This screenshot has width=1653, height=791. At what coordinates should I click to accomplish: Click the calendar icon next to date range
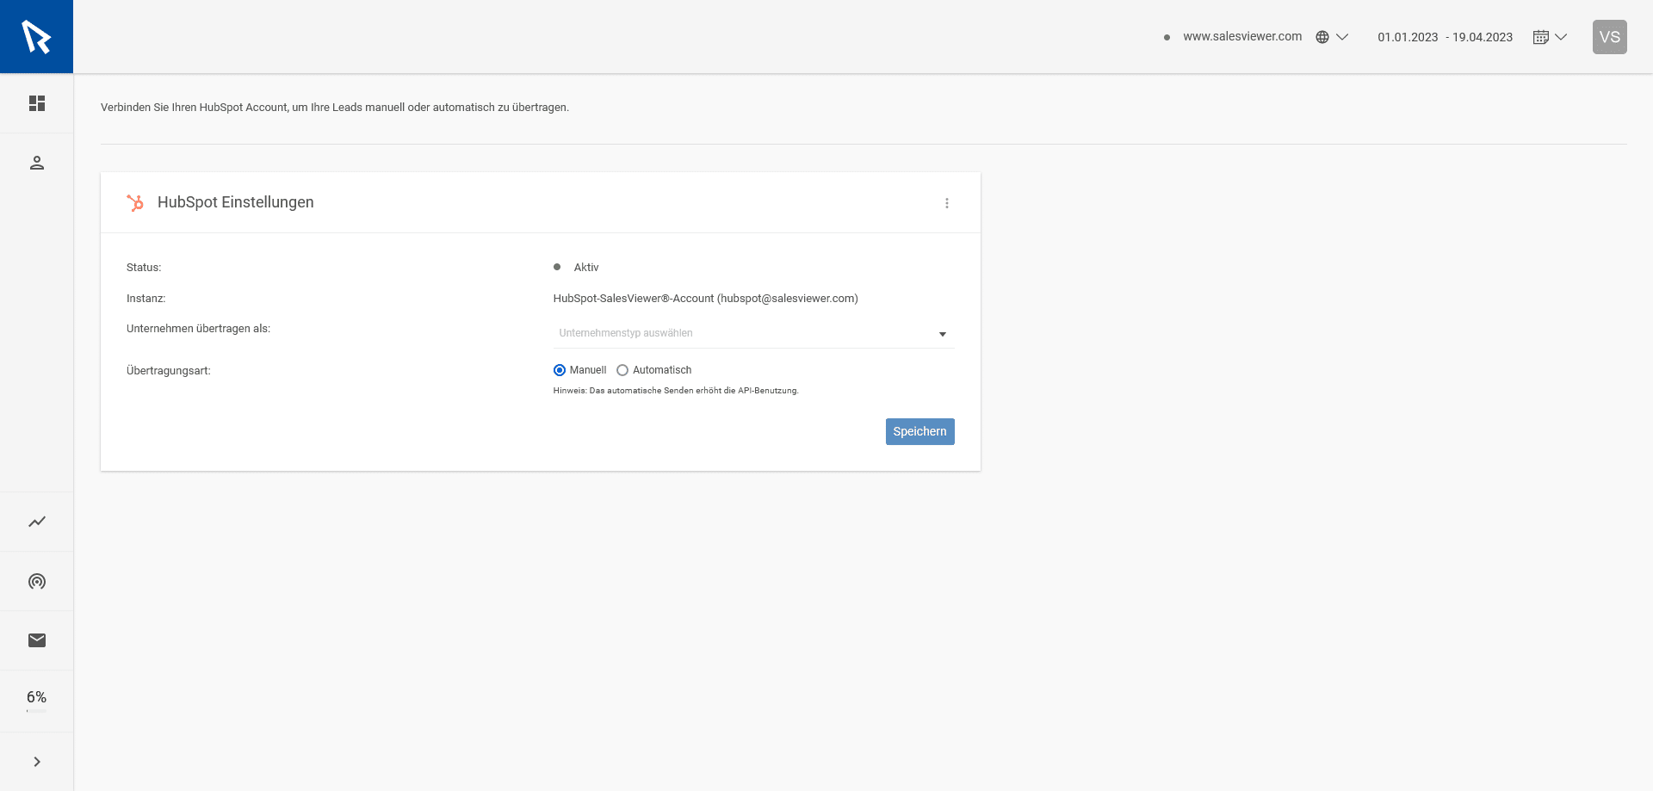[1541, 37]
